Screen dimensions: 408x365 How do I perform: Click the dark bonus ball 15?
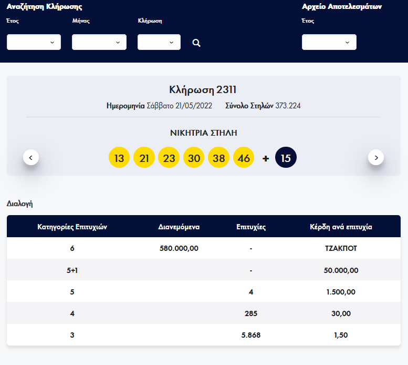[286, 158]
